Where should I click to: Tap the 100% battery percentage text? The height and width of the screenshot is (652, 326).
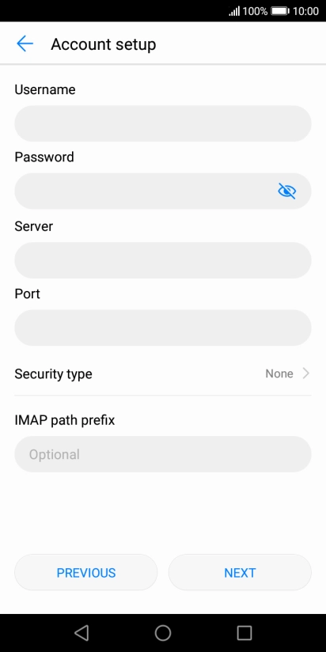click(255, 11)
